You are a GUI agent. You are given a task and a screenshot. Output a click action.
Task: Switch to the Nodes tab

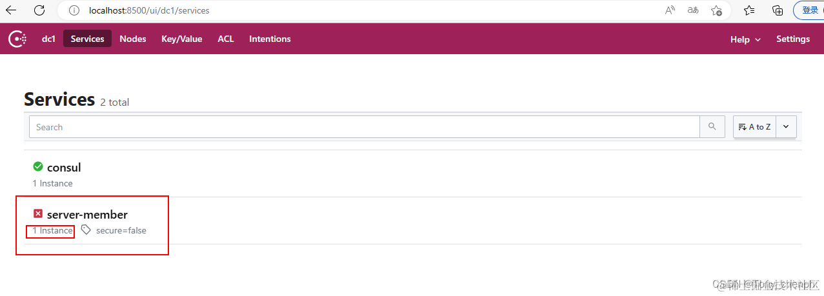click(x=133, y=39)
